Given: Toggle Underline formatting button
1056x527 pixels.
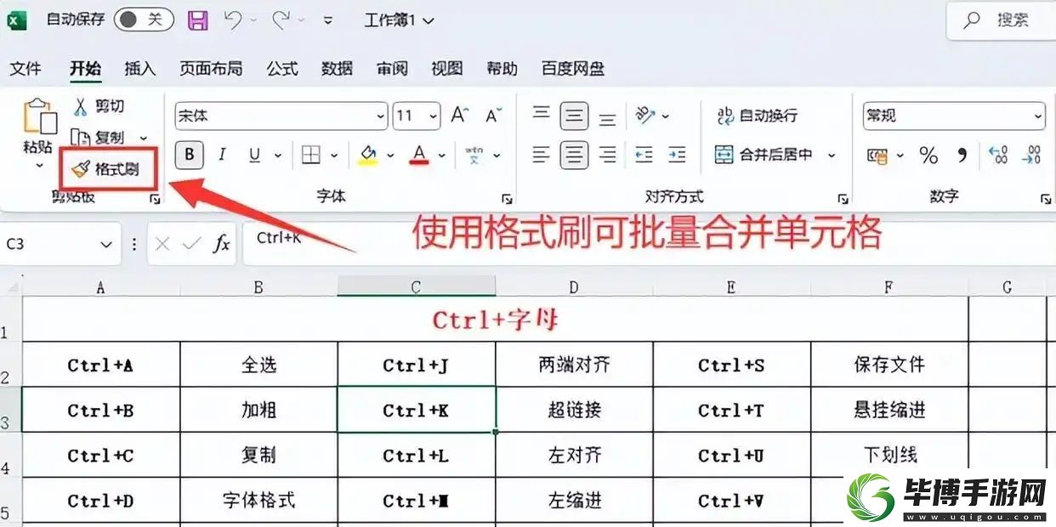Looking at the screenshot, I should (254, 155).
